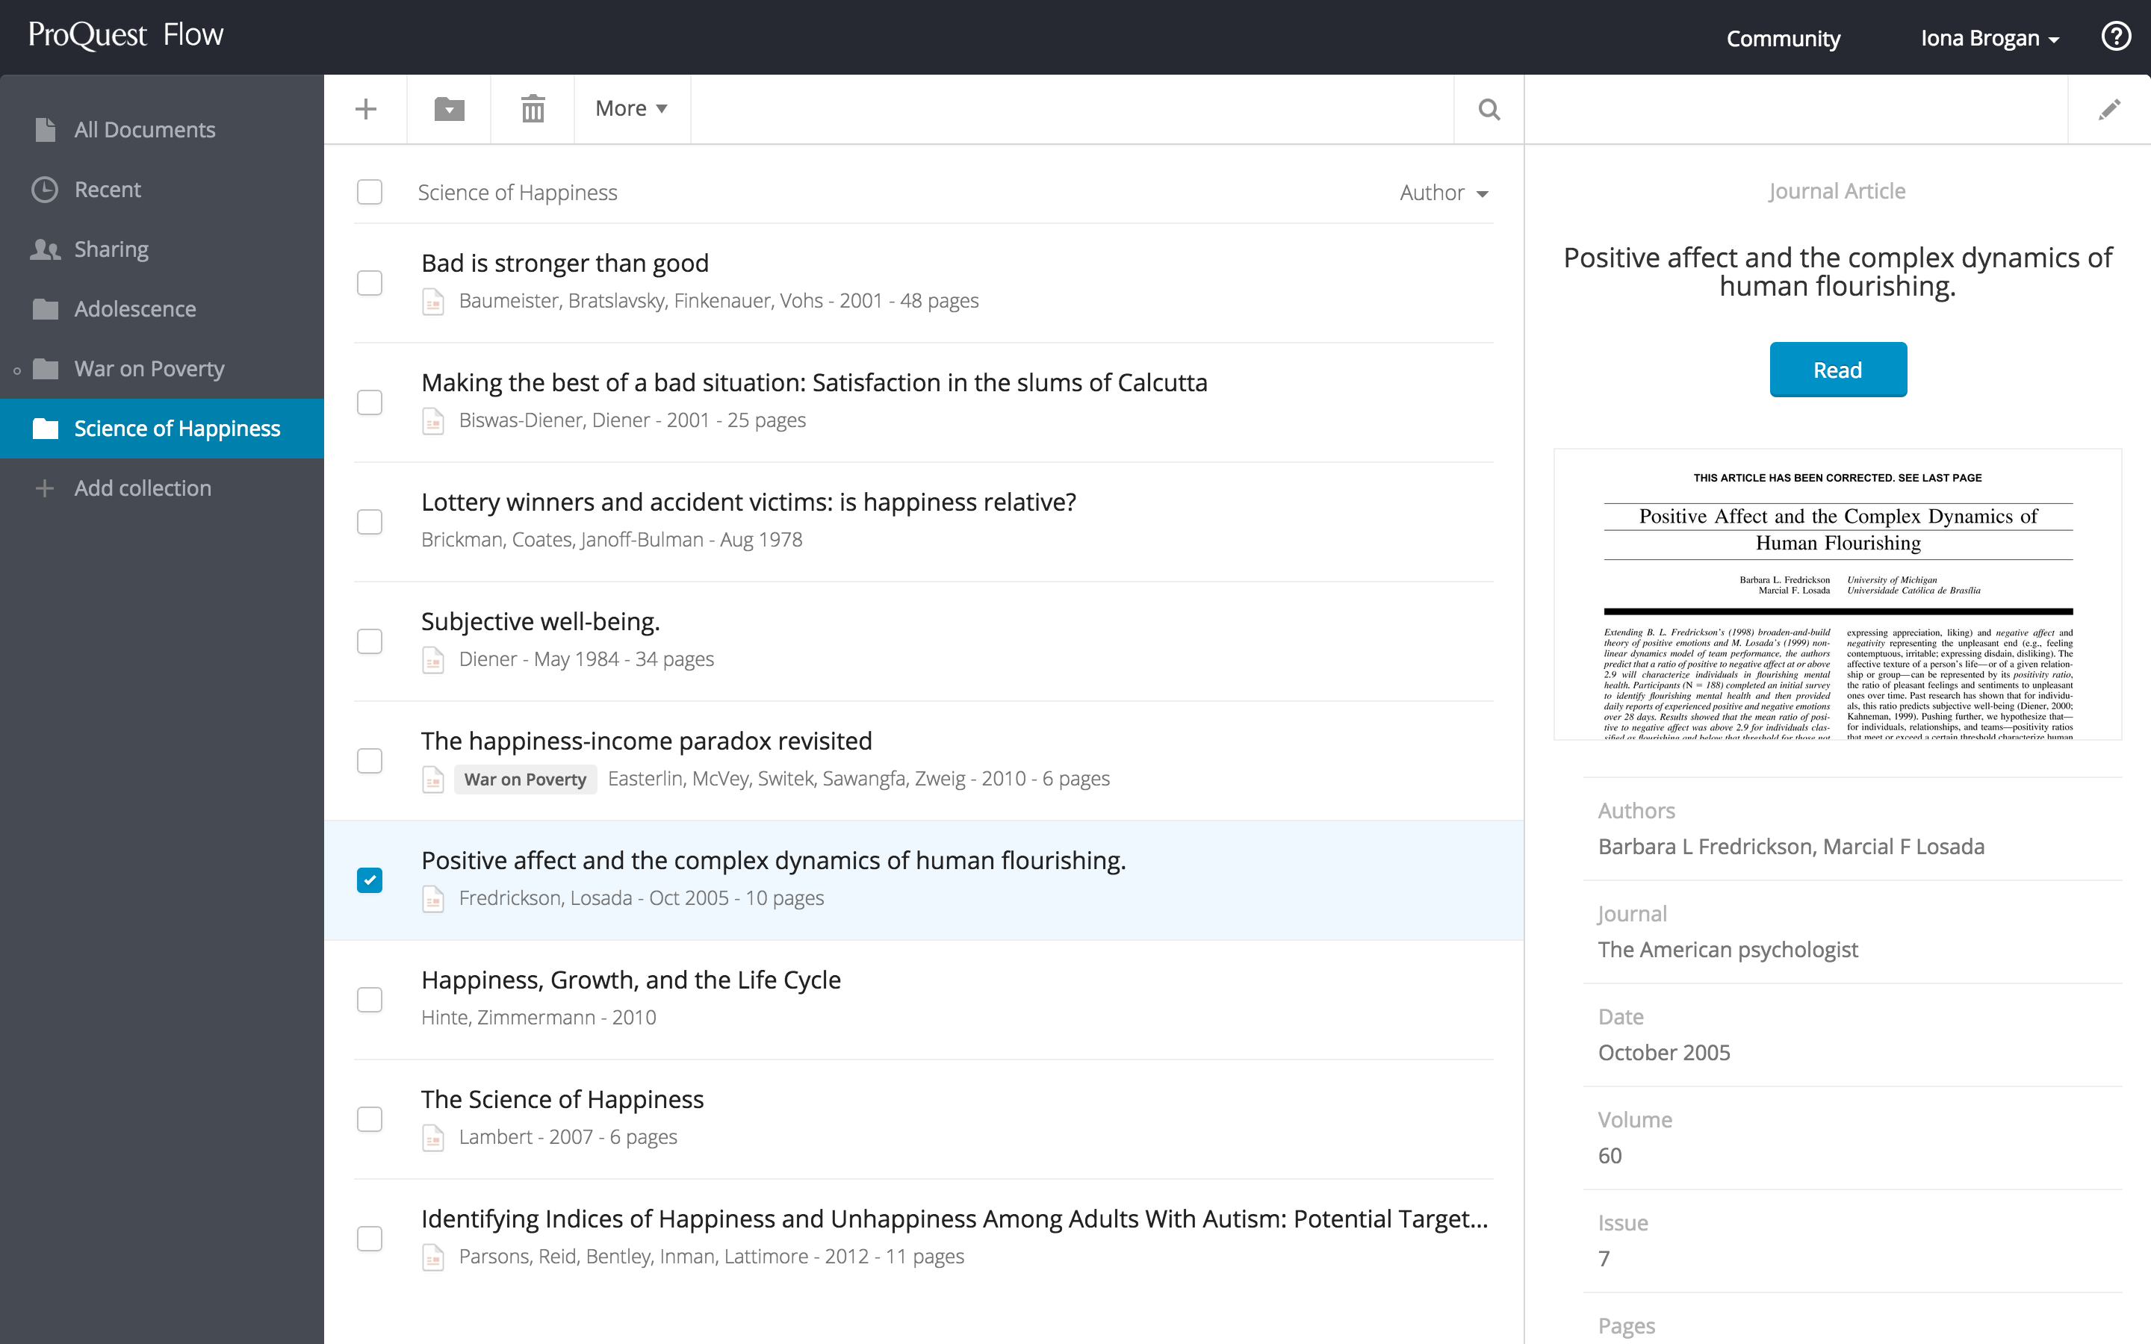Open All Documents in sidebar

(162, 130)
